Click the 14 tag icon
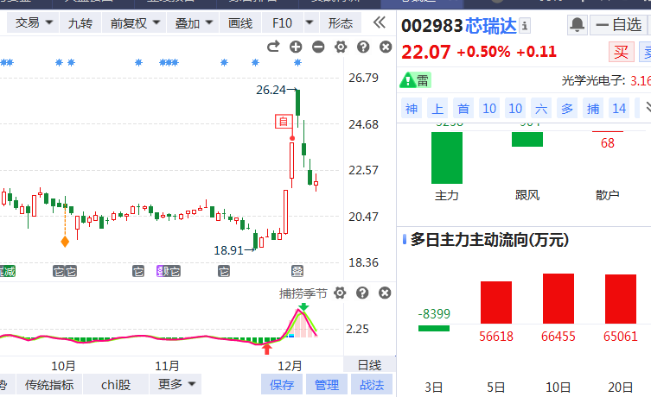This screenshot has height=397, width=651. coord(619,109)
